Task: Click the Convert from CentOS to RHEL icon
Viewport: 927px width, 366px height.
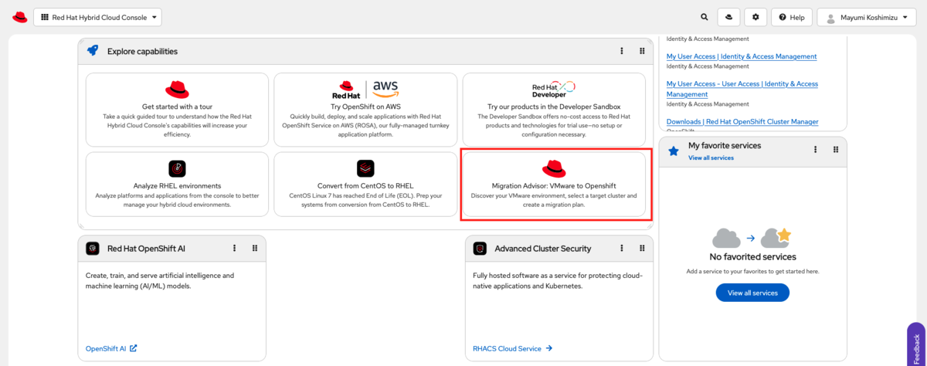Action: (365, 168)
